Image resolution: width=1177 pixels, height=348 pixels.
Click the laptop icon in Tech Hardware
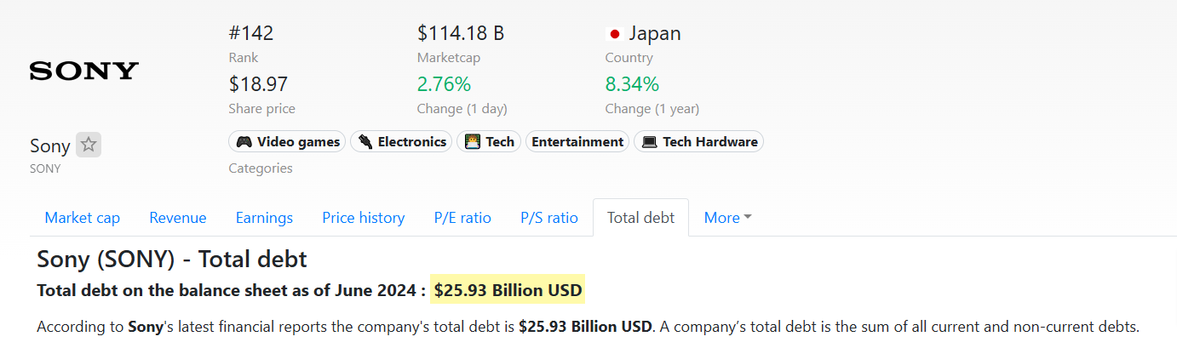tap(649, 142)
